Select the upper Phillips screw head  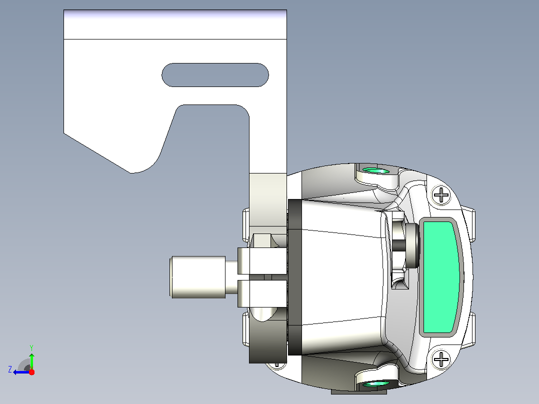[x=441, y=195]
